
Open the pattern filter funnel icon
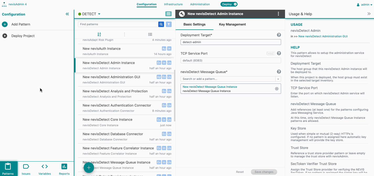pyautogui.click(x=169, y=24)
